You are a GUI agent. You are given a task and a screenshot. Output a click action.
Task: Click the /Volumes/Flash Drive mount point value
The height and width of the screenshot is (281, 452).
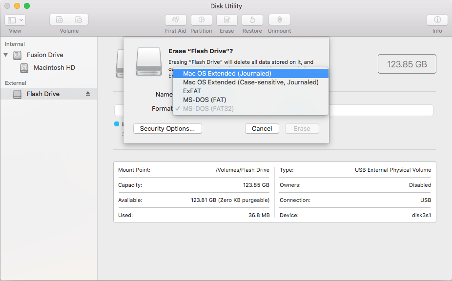click(243, 170)
